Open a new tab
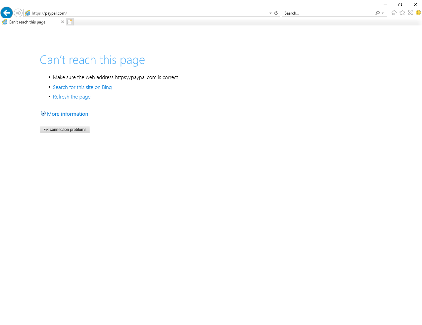 [70, 22]
